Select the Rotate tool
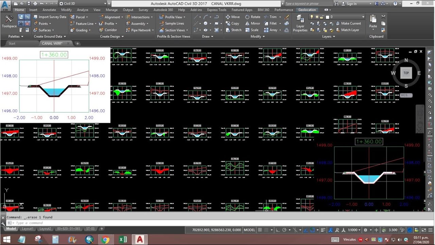Image resolution: width=435 pixels, height=245 pixels. (253, 17)
